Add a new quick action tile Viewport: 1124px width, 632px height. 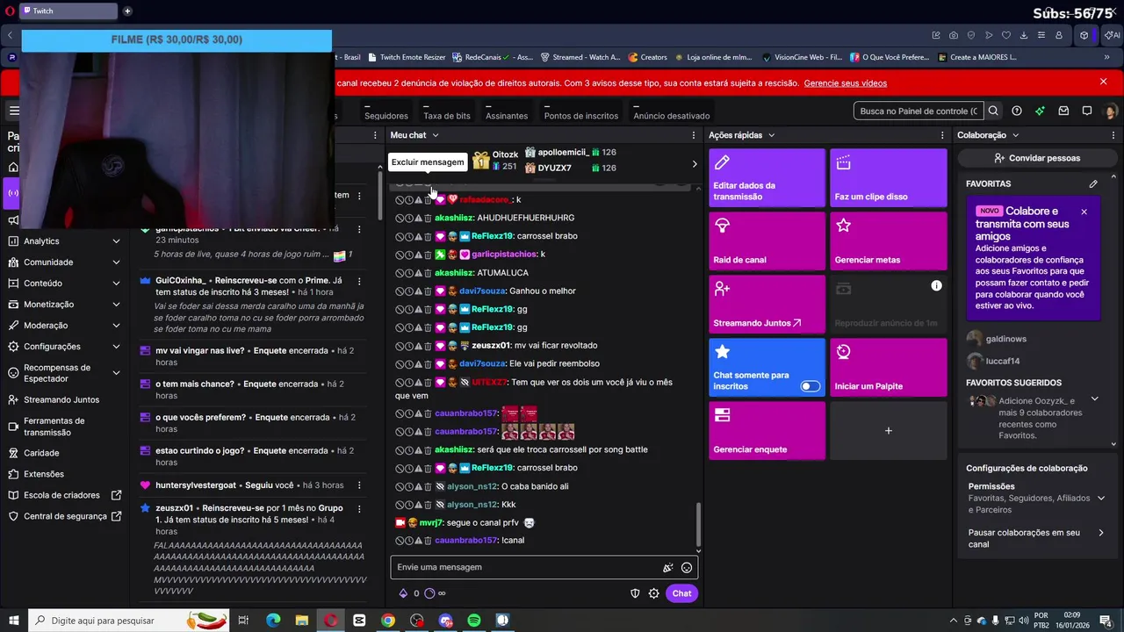point(889,431)
